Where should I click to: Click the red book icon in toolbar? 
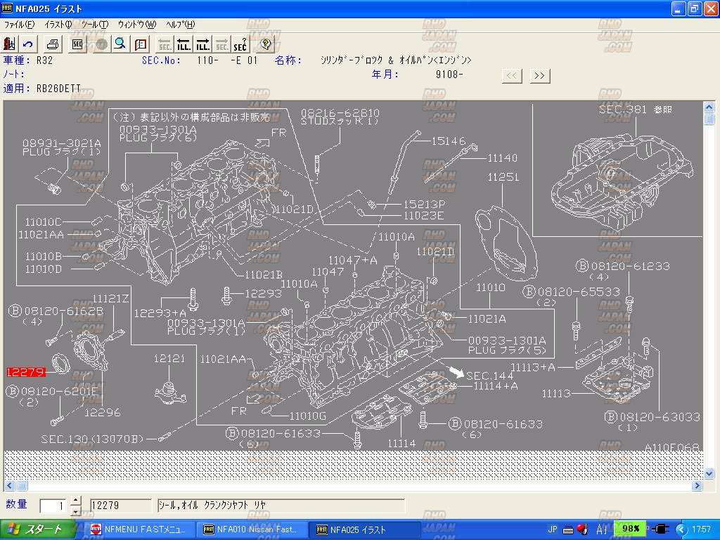[141, 44]
